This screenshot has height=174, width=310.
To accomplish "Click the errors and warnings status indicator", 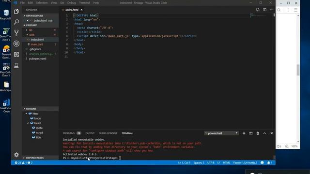I will 24,163.
